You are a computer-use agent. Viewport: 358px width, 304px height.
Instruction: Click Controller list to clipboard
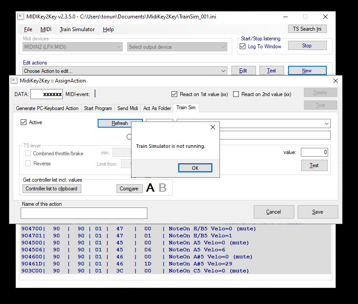tap(51, 189)
